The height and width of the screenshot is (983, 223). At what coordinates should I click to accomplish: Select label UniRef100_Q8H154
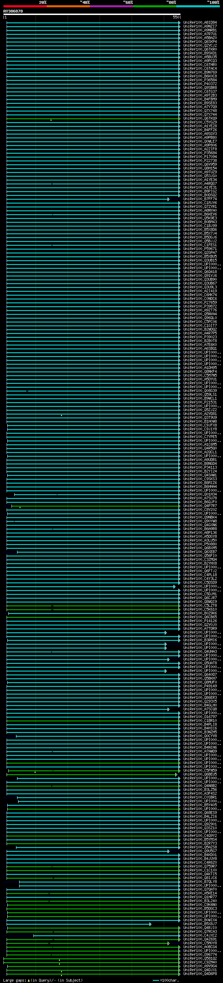[x=200, y=168]
